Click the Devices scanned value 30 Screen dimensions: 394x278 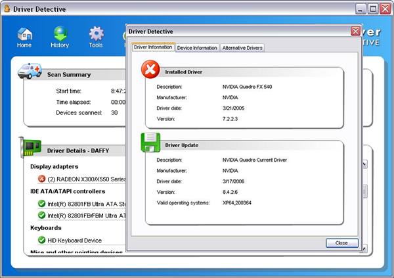pyautogui.click(x=114, y=112)
